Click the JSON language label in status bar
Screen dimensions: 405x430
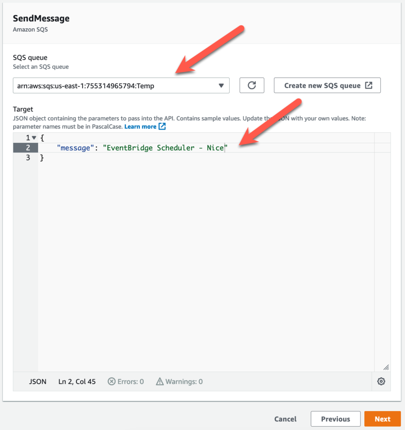click(x=38, y=381)
